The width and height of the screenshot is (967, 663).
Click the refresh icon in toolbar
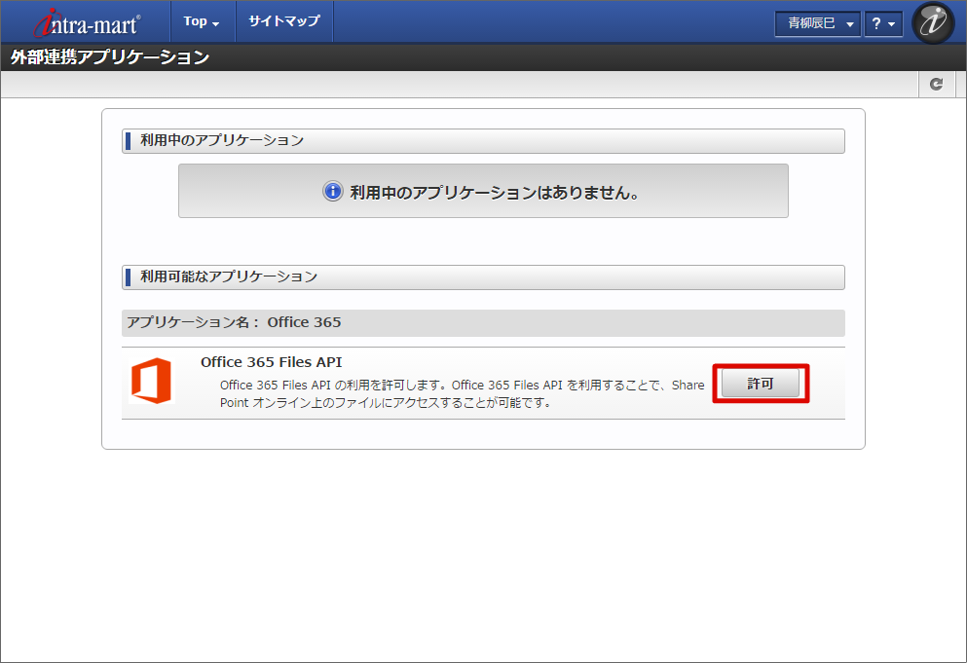coord(936,84)
